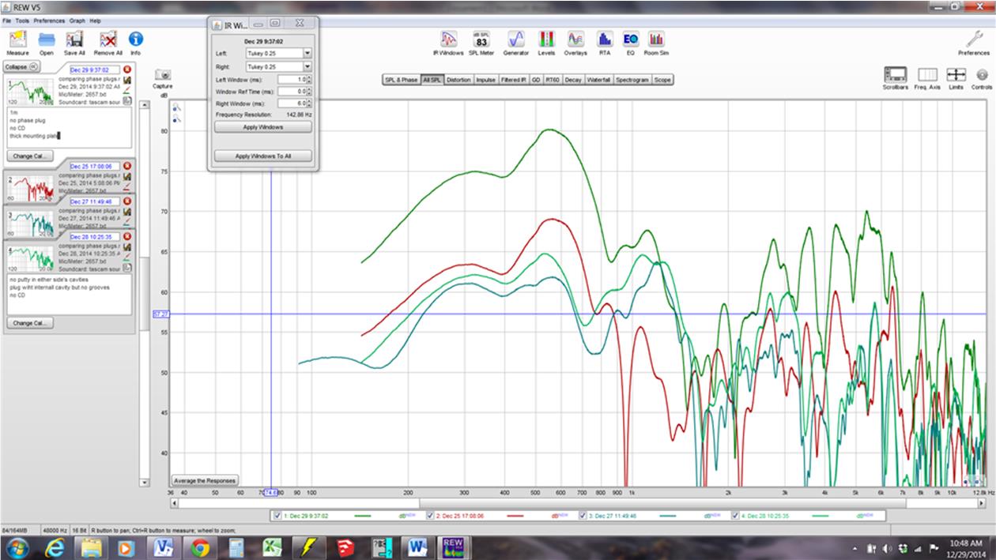Viewport: 996px width, 560px height.
Task: Click the Windows Start button
Action: (18, 547)
